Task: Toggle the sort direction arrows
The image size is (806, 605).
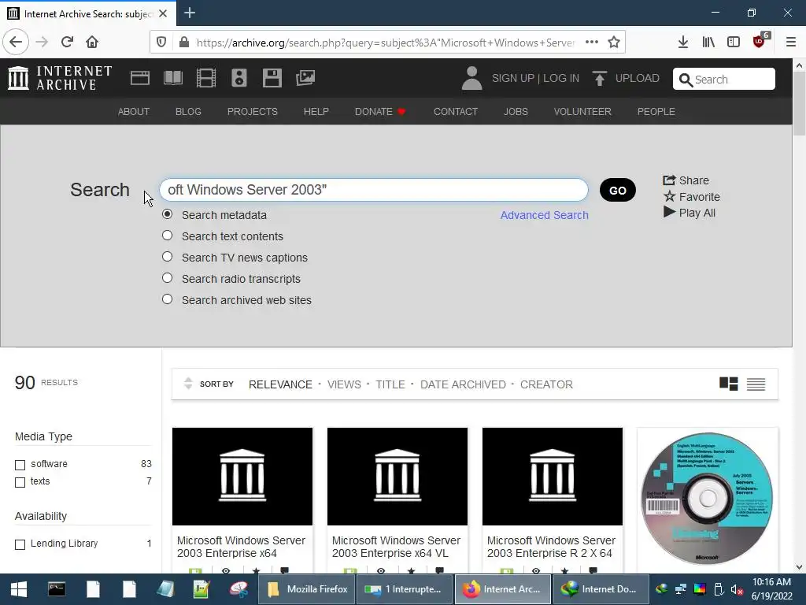Action: click(x=188, y=384)
